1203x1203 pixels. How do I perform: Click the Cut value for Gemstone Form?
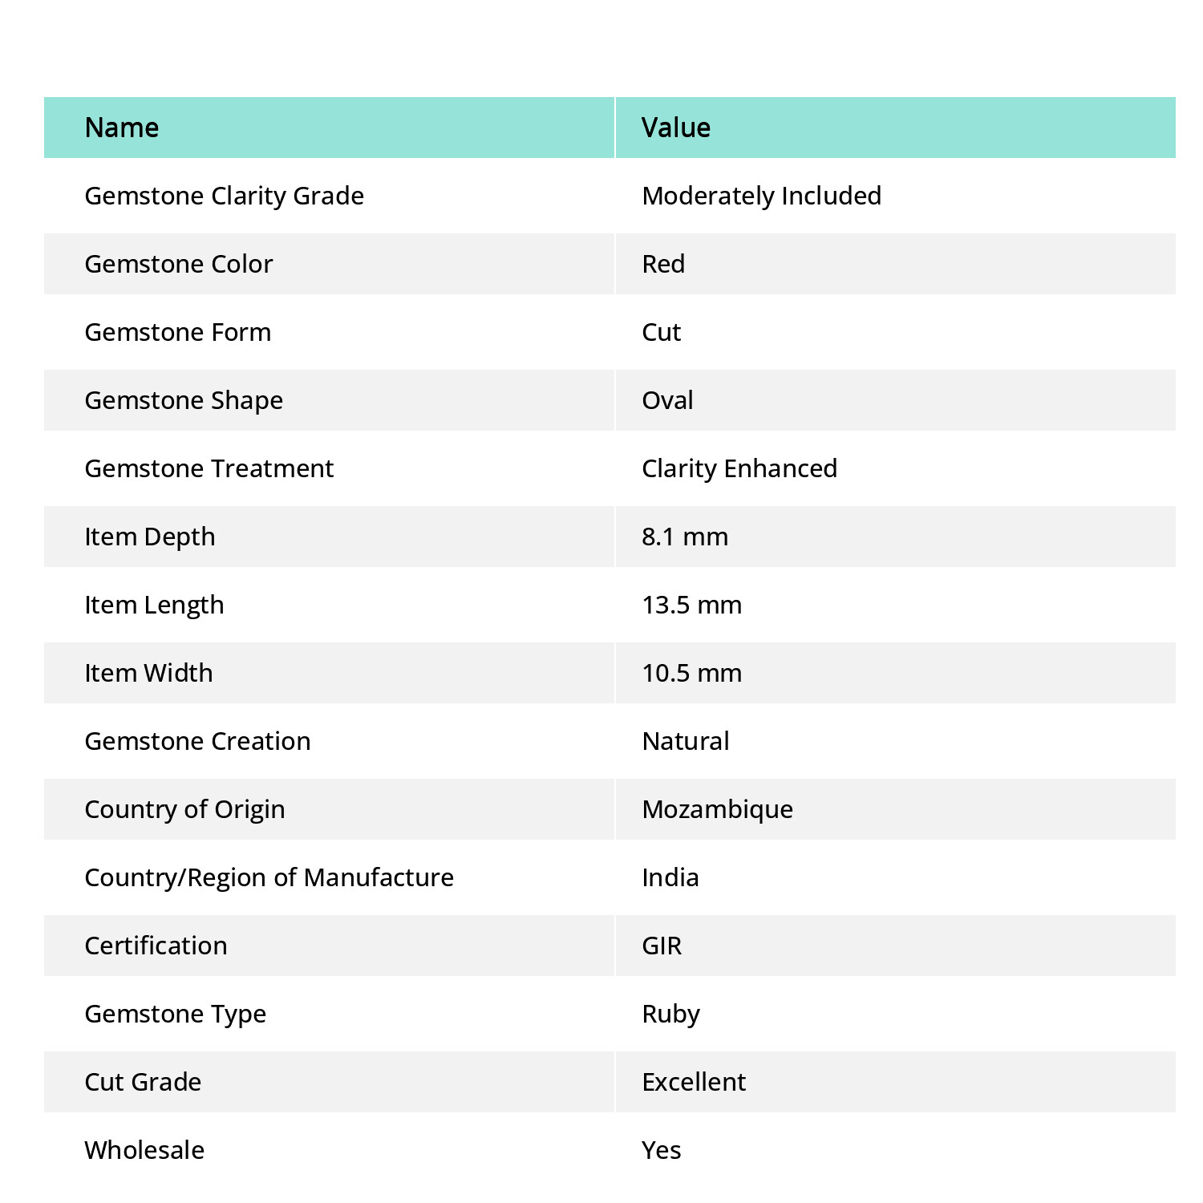pos(662,332)
